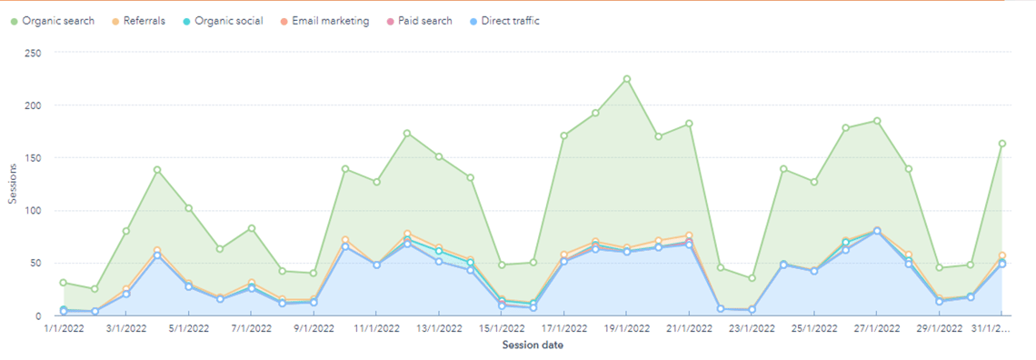Select Organic search point on 11/1/2022
1036x360 pixels.
(376, 182)
